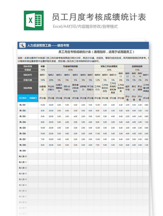Viewport: 163px width, 216px height.
Task: Click the 专业知识能力 detail cell
Action: click(51, 88)
